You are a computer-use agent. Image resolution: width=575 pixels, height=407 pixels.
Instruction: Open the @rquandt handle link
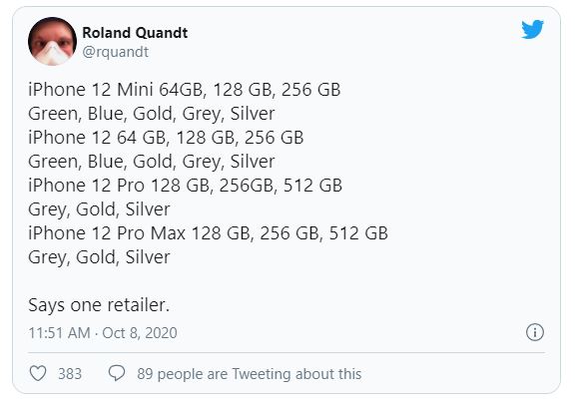pyautogui.click(x=115, y=52)
